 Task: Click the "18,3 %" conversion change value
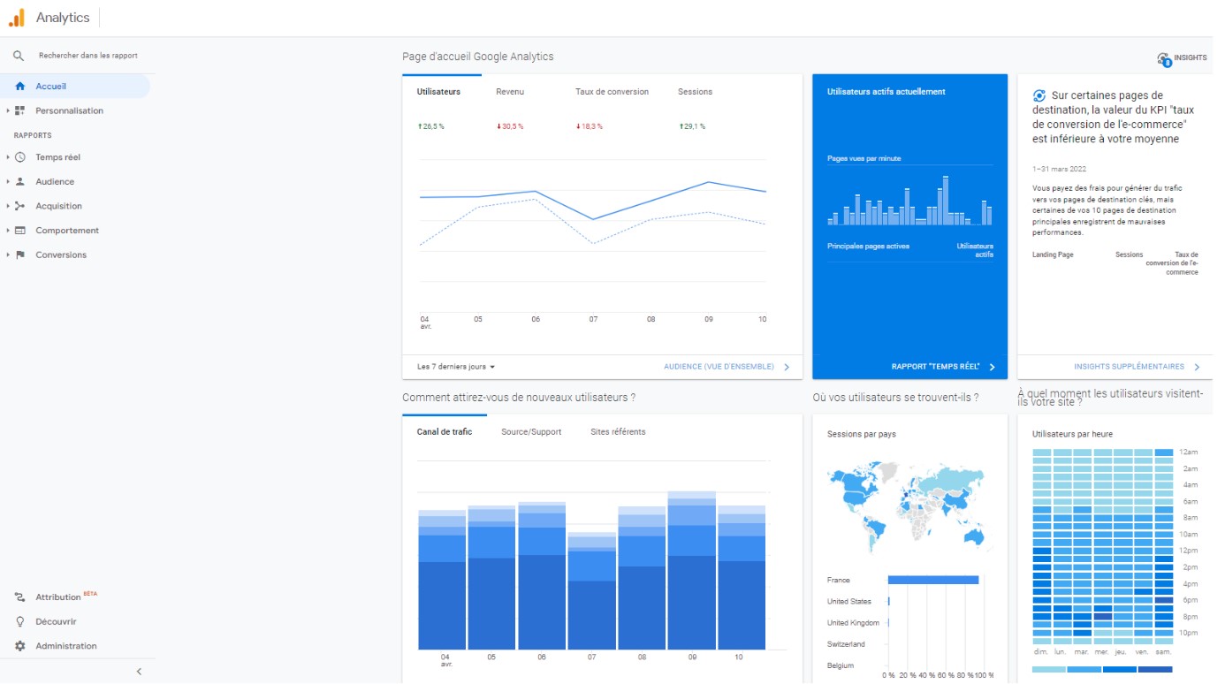[590, 126]
